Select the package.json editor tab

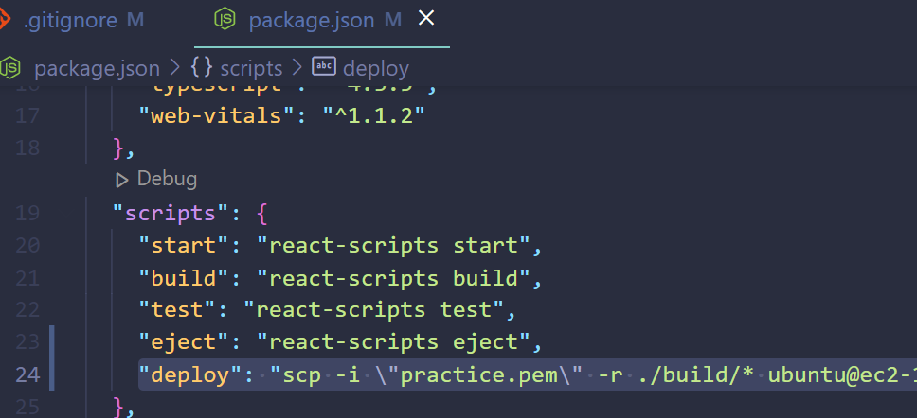pyautogui.click(x=322, y=21)
